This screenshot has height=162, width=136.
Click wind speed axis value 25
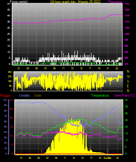click(8, 34)
